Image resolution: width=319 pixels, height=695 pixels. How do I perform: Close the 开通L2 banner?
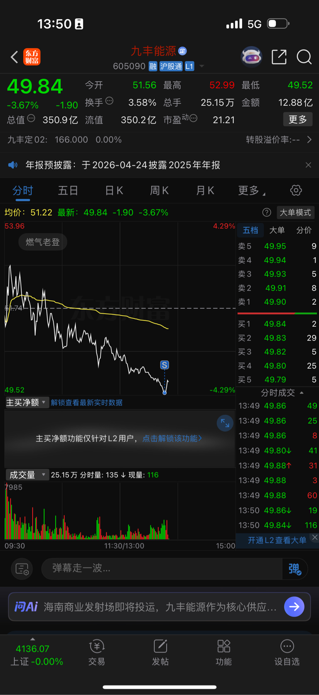click(x=315, y=537)
